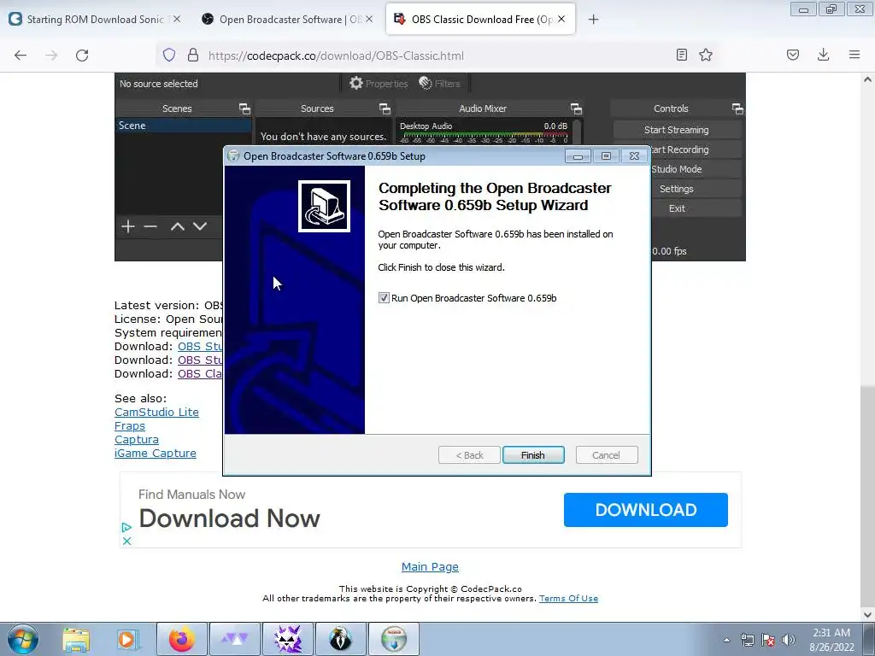This screenshot has height=656, width=875.
Task: Show hidden system tray icons
Action: (x=726, y=640)
